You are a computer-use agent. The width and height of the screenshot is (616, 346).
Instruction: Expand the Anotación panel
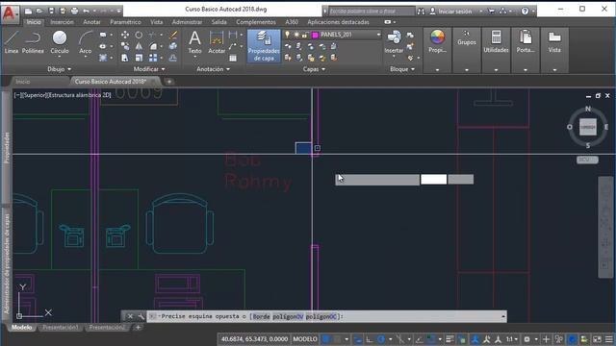(214, 69)
